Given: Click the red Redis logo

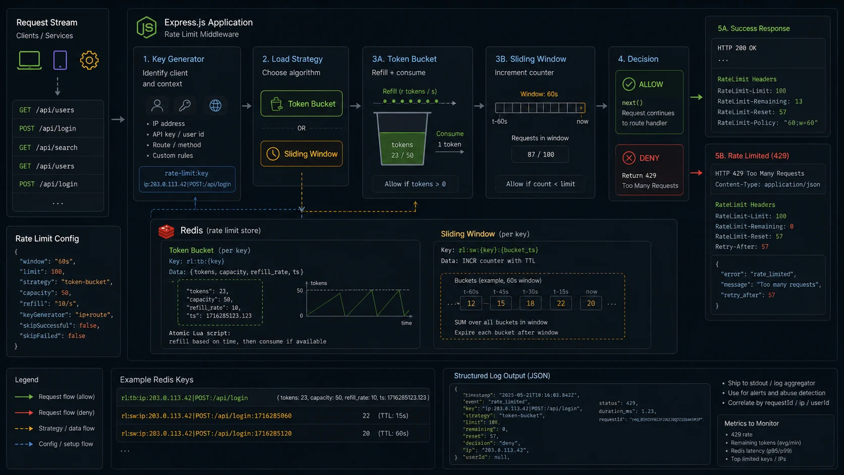Looking at the screenshot, I should [166, 231].
